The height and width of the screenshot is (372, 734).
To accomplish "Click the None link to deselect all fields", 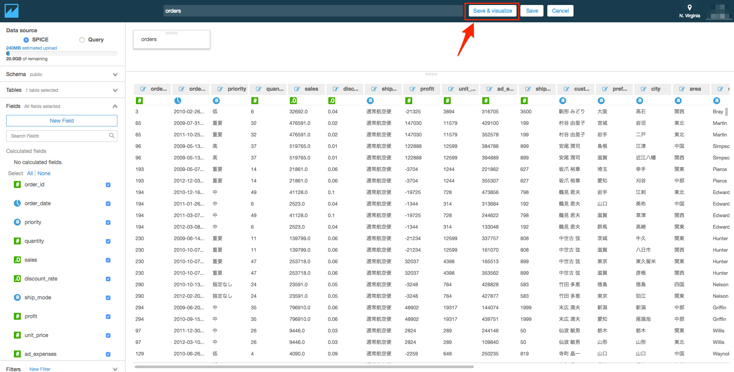I will [x=44, y=173].
